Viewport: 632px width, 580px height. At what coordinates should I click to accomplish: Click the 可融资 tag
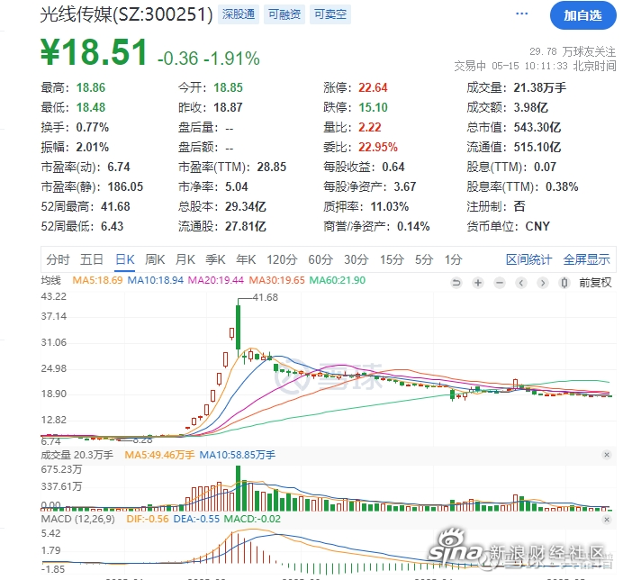pos(284,14)
